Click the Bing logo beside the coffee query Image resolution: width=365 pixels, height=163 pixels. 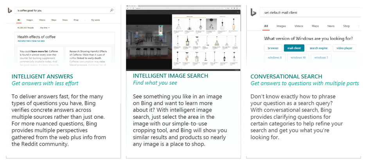(x=9, y=11)
